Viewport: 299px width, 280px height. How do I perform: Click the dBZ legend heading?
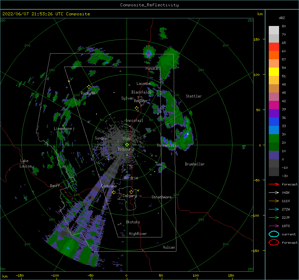[x=282, y=18]
